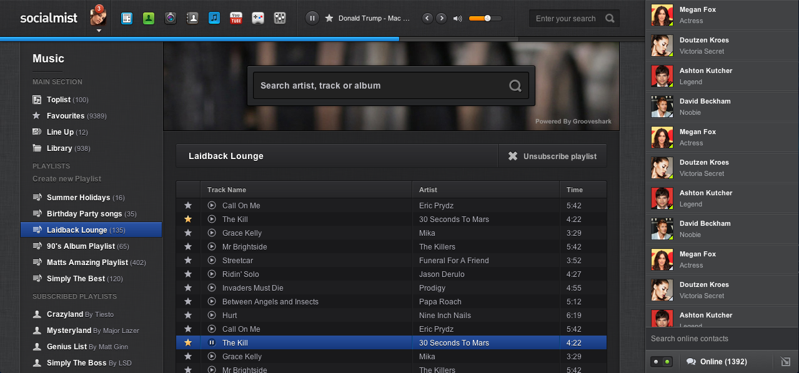Play Hurt via its play icon
This screenshot has width=799, height=373.
click(x=211, y=316)
